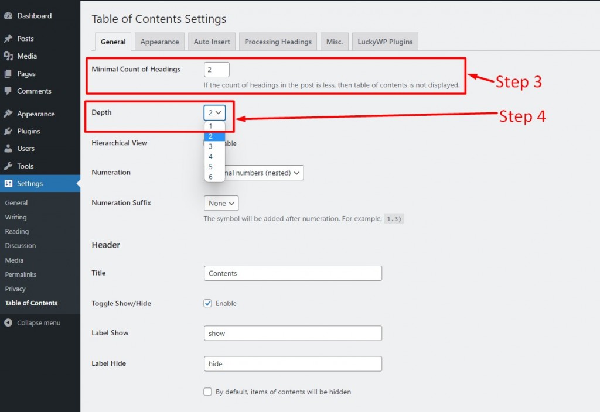
Task: Open the Plugins menu item
Action: click(29, 131)
